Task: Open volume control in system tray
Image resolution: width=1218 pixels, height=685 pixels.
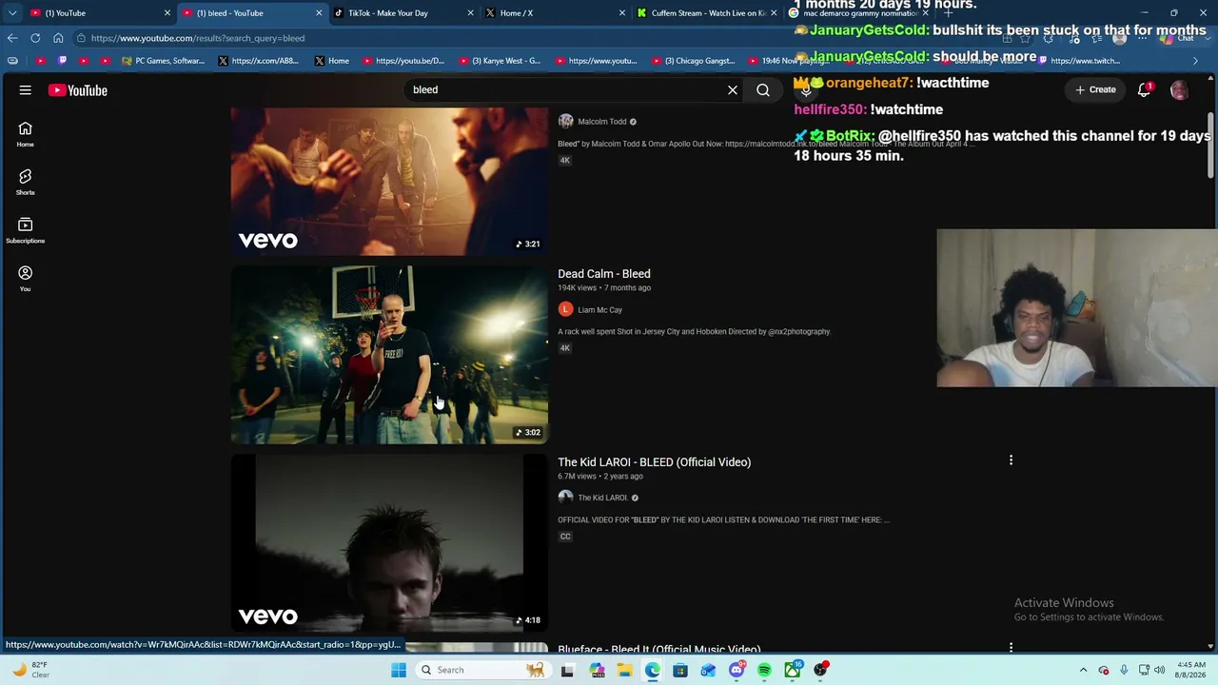Action: (x=1160, y=670)
